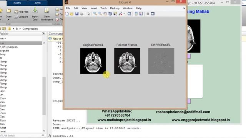
Task: Click the Link Plot icon
Action: click(129, 14)
